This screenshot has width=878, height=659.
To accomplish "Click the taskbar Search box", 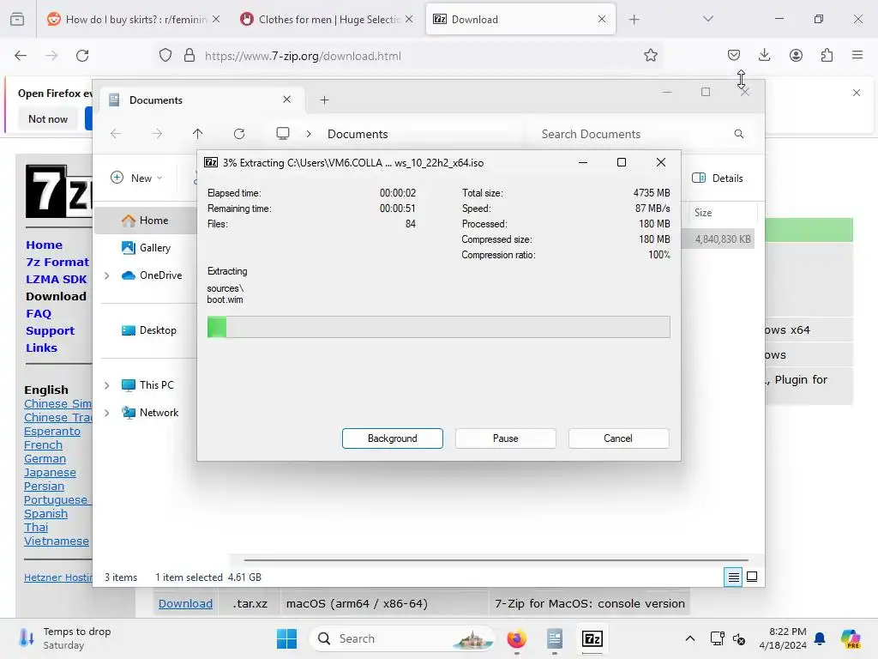I will tap(402, 638).
